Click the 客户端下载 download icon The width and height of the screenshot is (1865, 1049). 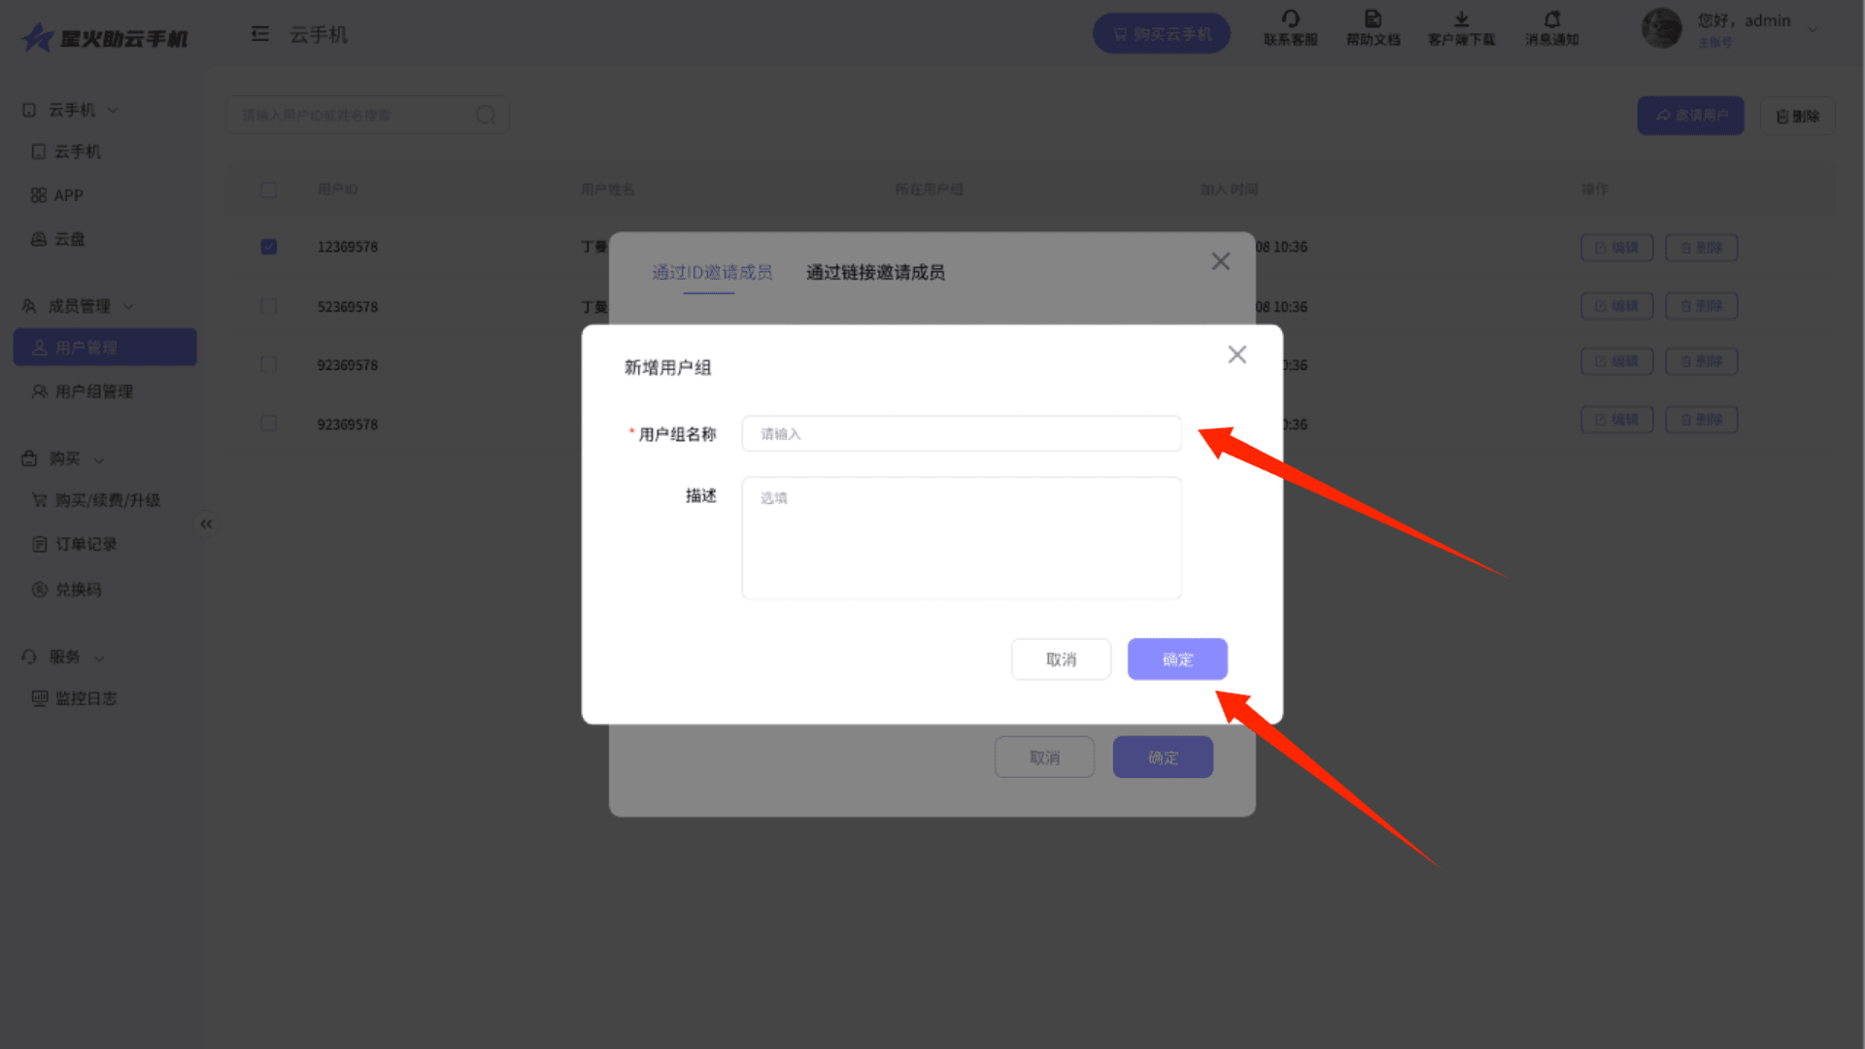(1461, 19)
